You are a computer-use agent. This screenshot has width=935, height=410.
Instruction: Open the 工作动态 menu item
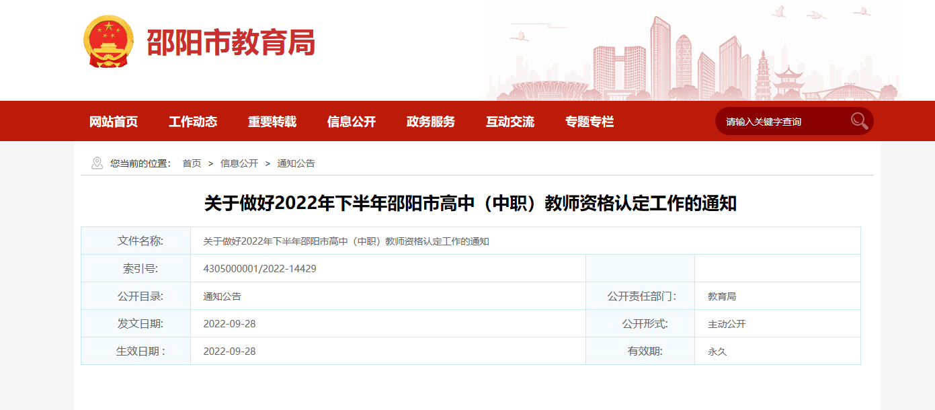pos(193,122)
